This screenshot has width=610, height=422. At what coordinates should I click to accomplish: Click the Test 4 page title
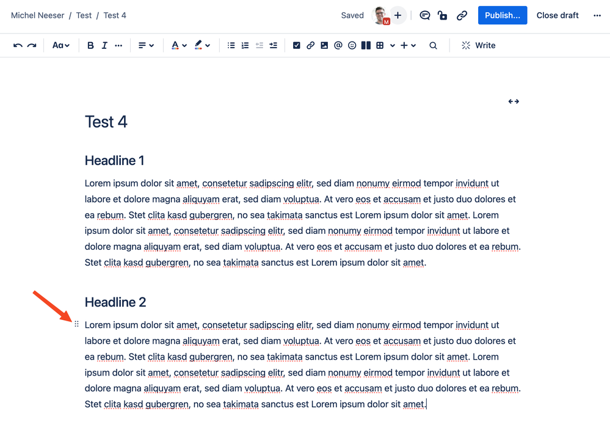(106, 122)
